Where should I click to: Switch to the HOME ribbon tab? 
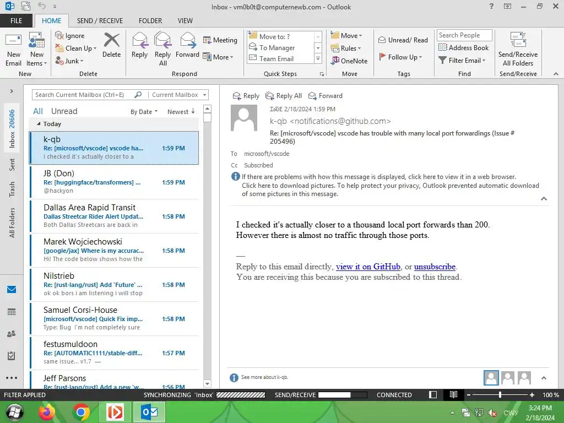pyautogui.click(x=51, y=21)
